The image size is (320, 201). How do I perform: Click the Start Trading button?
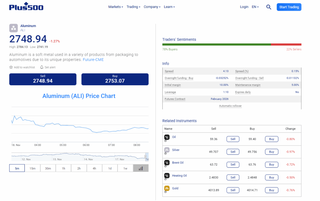(x=289, y=7)
